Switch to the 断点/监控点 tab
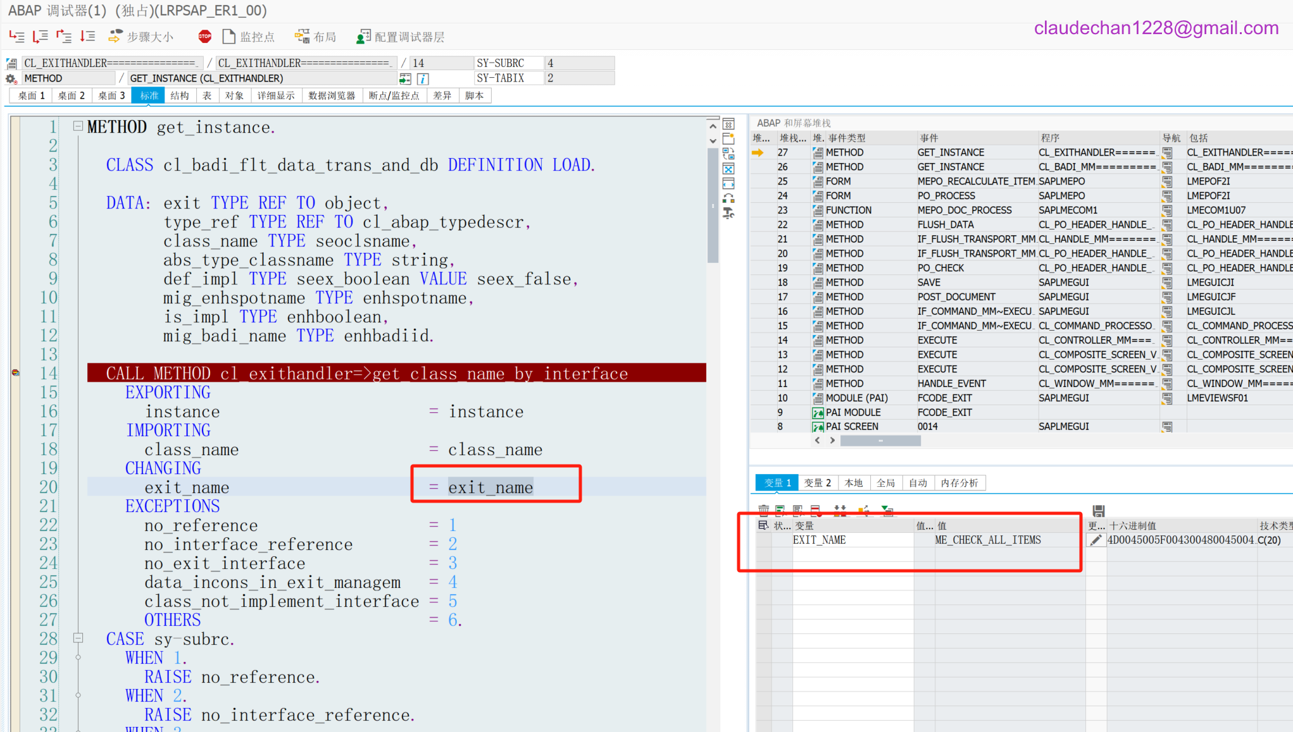Image resolution: width=1293 pixels, height=732 pixels. pos(394,95)
